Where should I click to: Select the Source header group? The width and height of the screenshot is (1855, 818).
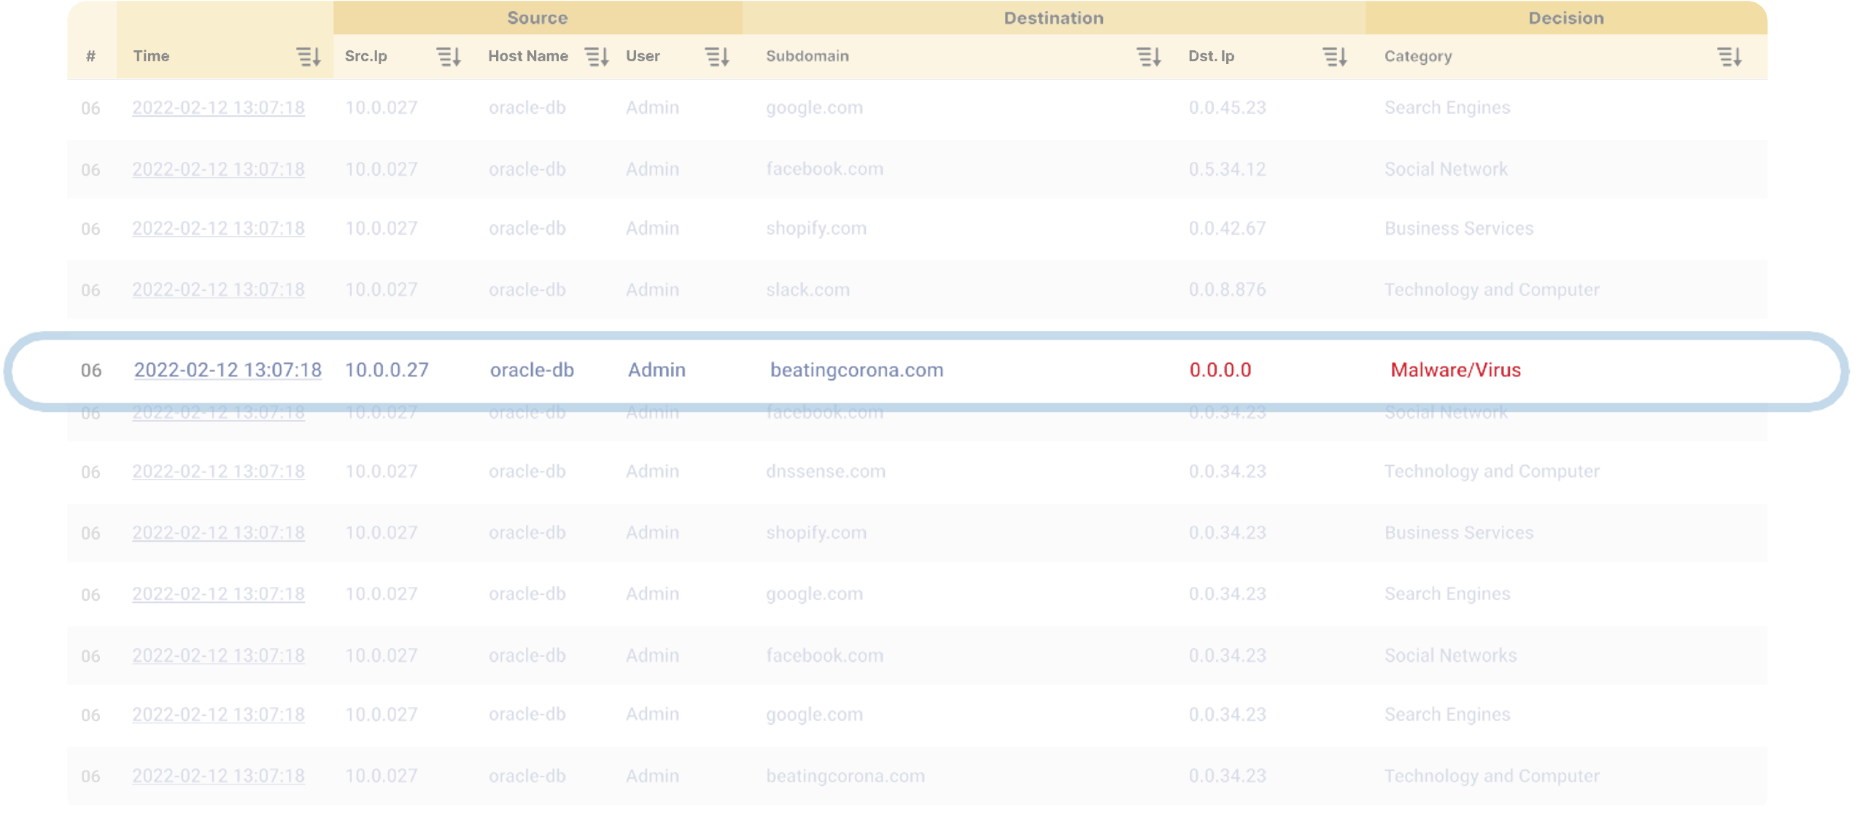click(x=537, y=17)
